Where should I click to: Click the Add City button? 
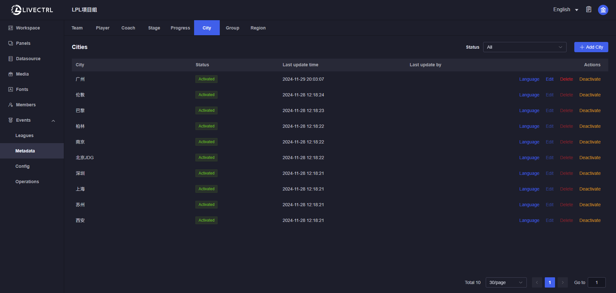(x=591, y=47)
